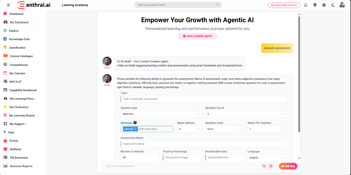Screen dimensions: 351x175
Task: Click the chat panel vertical scrollbar
Action: (x=299, y=74)
